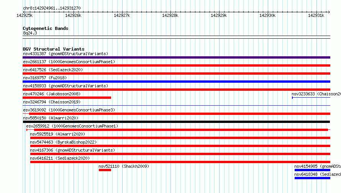Click the 142926k ruler tick label
The height and width of the screenshot is (193, 341).
tap(73, 15)
